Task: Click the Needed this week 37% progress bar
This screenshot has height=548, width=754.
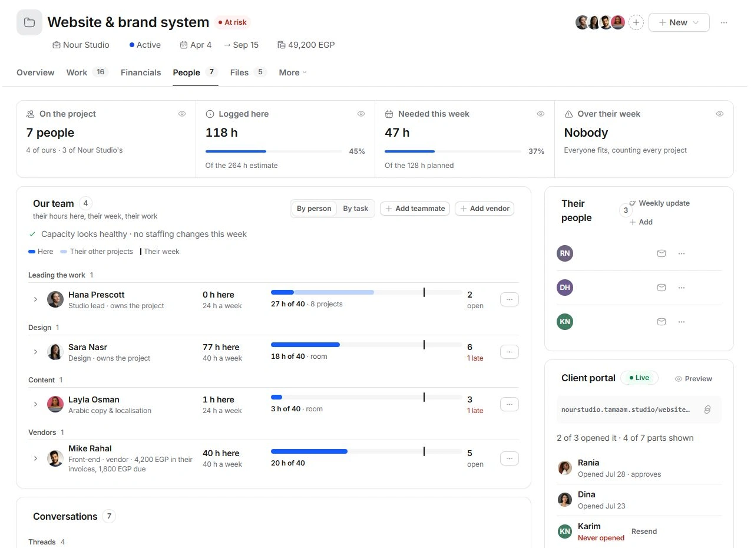Action: point(453,151)
